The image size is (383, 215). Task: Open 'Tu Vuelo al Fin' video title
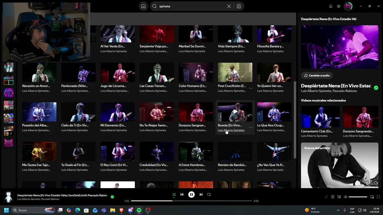[75, 165]
